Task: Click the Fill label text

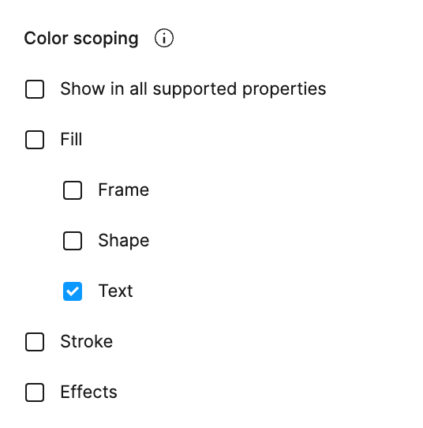Action: pyautogui.click(x=71, y=139)
